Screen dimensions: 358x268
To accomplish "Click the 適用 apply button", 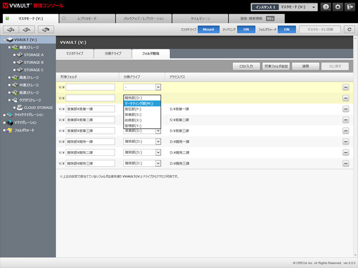I will coord(305,66).
